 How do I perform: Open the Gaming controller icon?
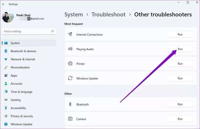6,100
